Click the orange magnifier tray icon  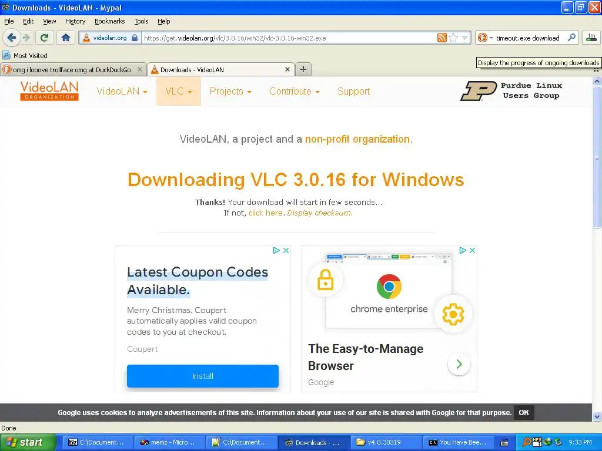527,442
